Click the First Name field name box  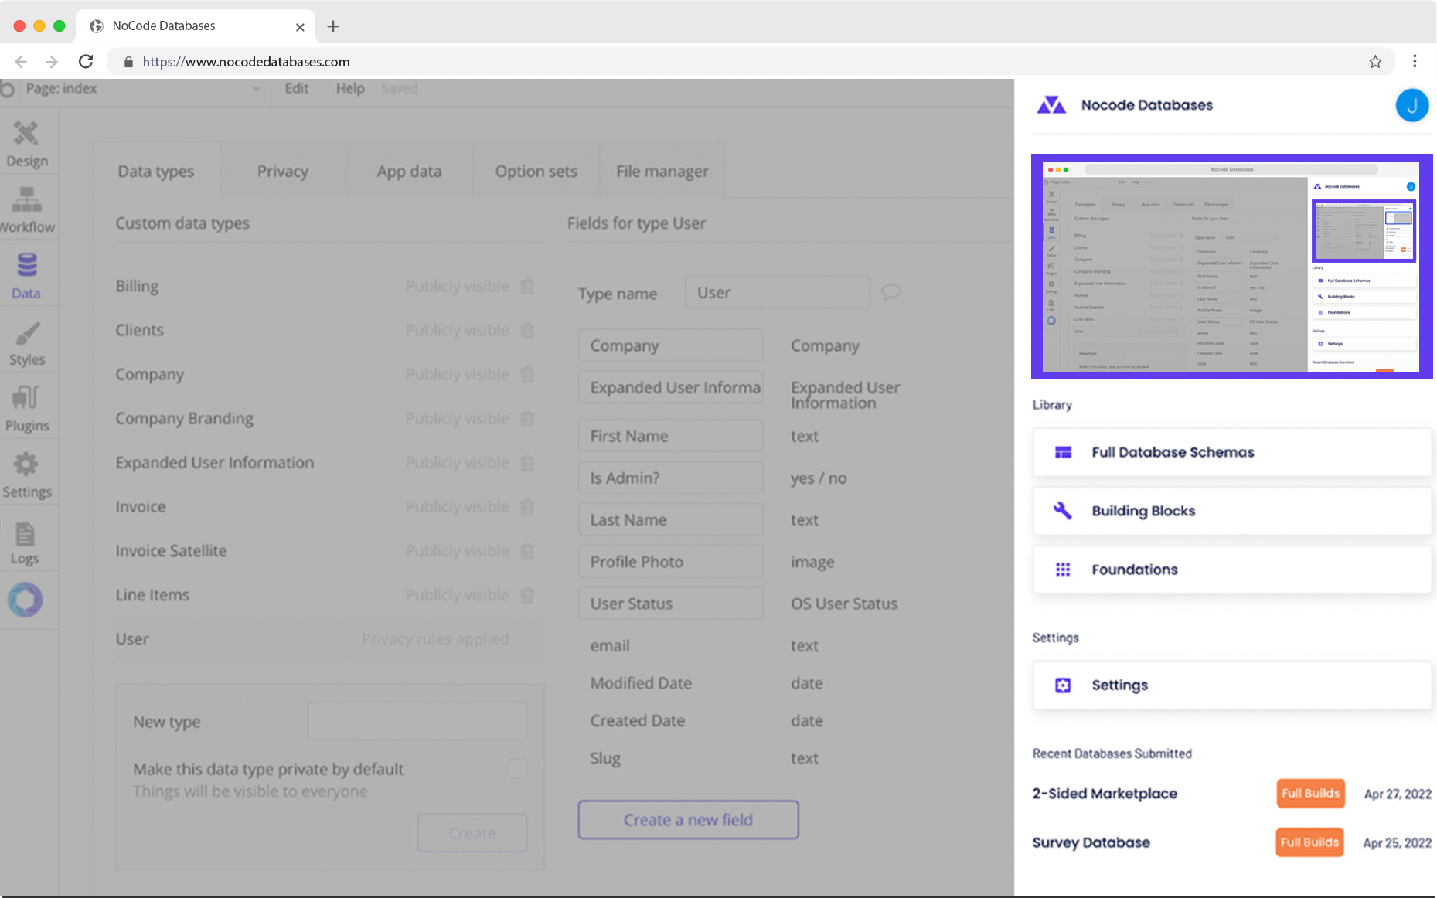point(671,436)
